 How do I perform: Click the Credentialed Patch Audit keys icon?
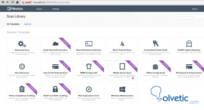(x=155, y=43)
